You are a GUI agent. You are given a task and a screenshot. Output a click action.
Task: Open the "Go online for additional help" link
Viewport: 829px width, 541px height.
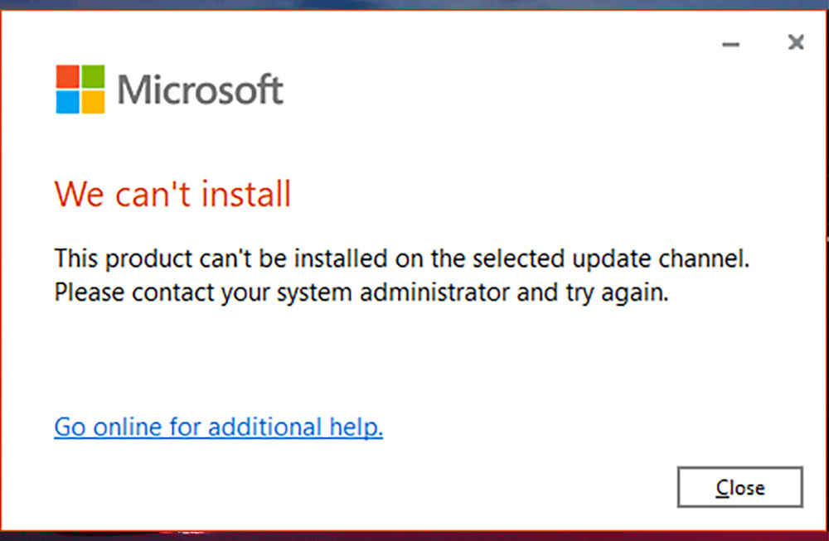(218, 427)
